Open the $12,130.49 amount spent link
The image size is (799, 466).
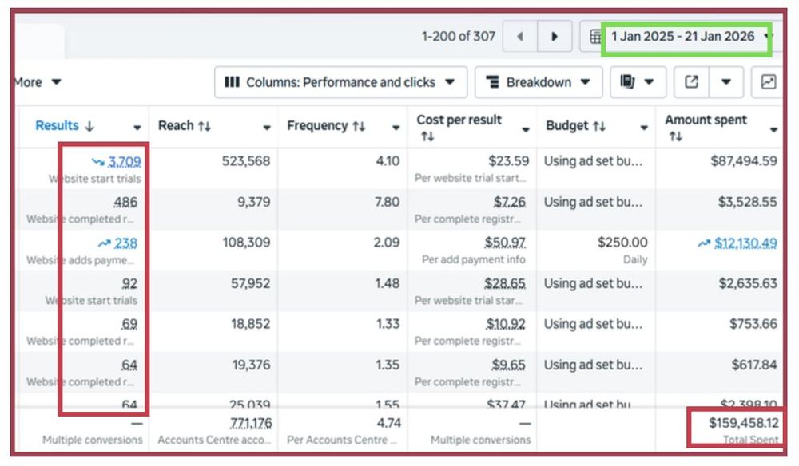point(745,243)
